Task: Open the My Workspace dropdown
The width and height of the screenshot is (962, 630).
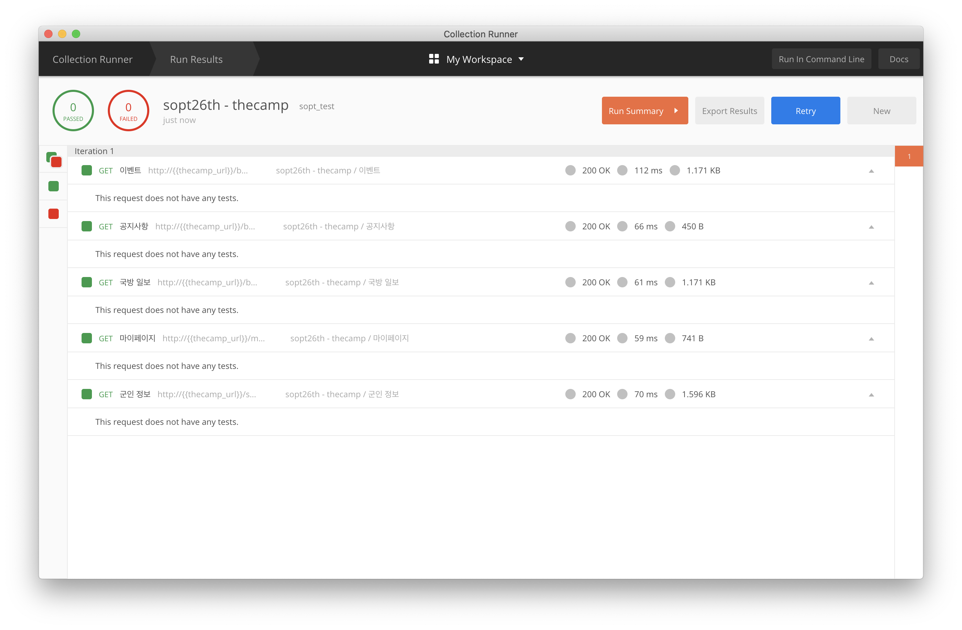Action: [x=521, y=59]
